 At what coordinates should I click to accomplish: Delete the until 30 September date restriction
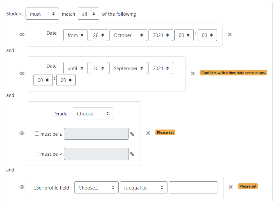pos(193,73)
